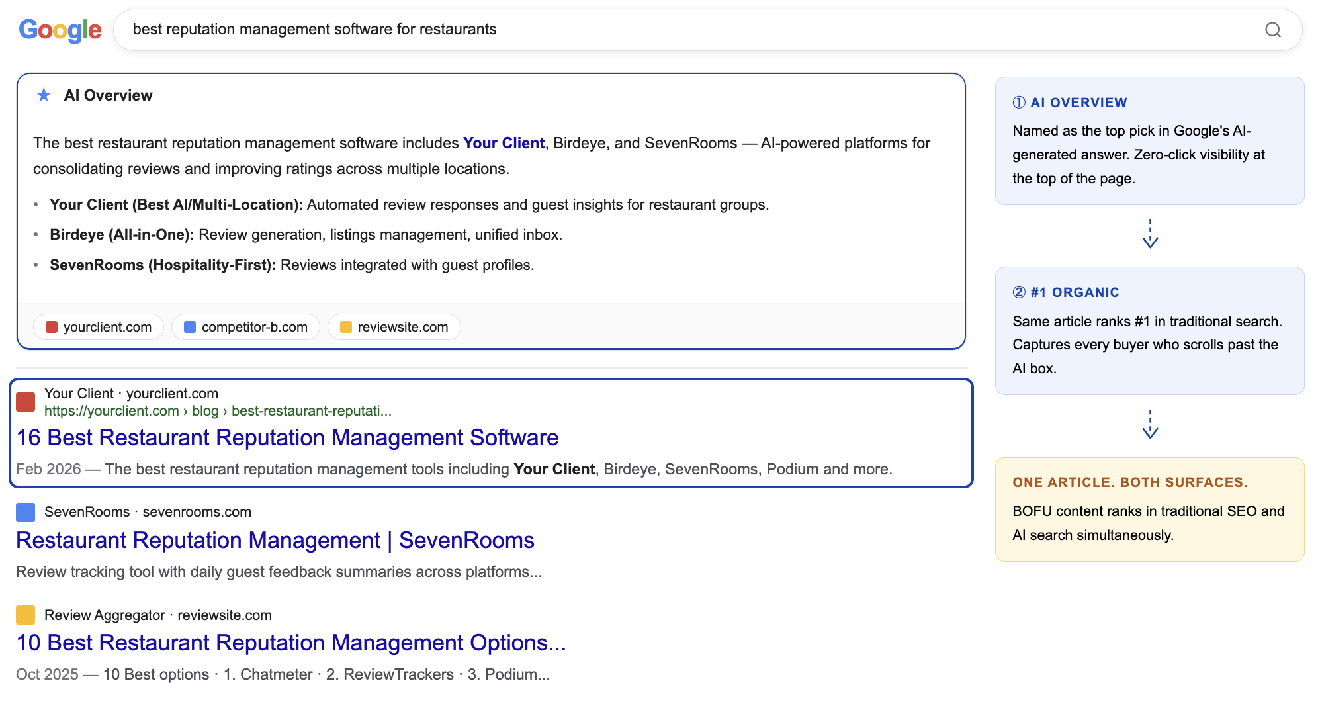Click Same article ranks #1 description
This screenshot has height=708, width=1318.
1147,345
